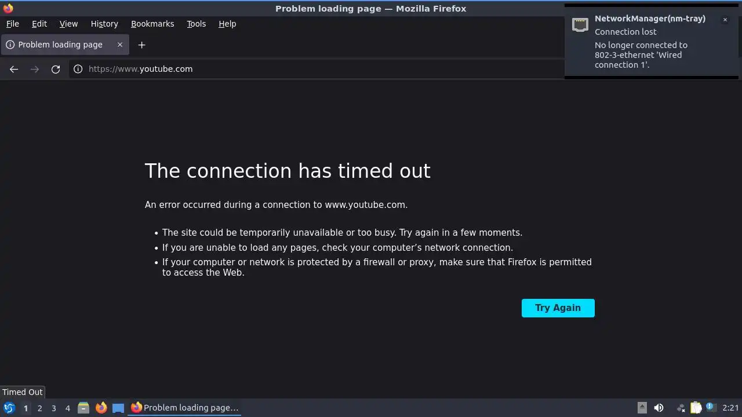This screenshot has width=742, height=417.
Task: Open the clipboard manager tray icon
Action: [696, 408]
